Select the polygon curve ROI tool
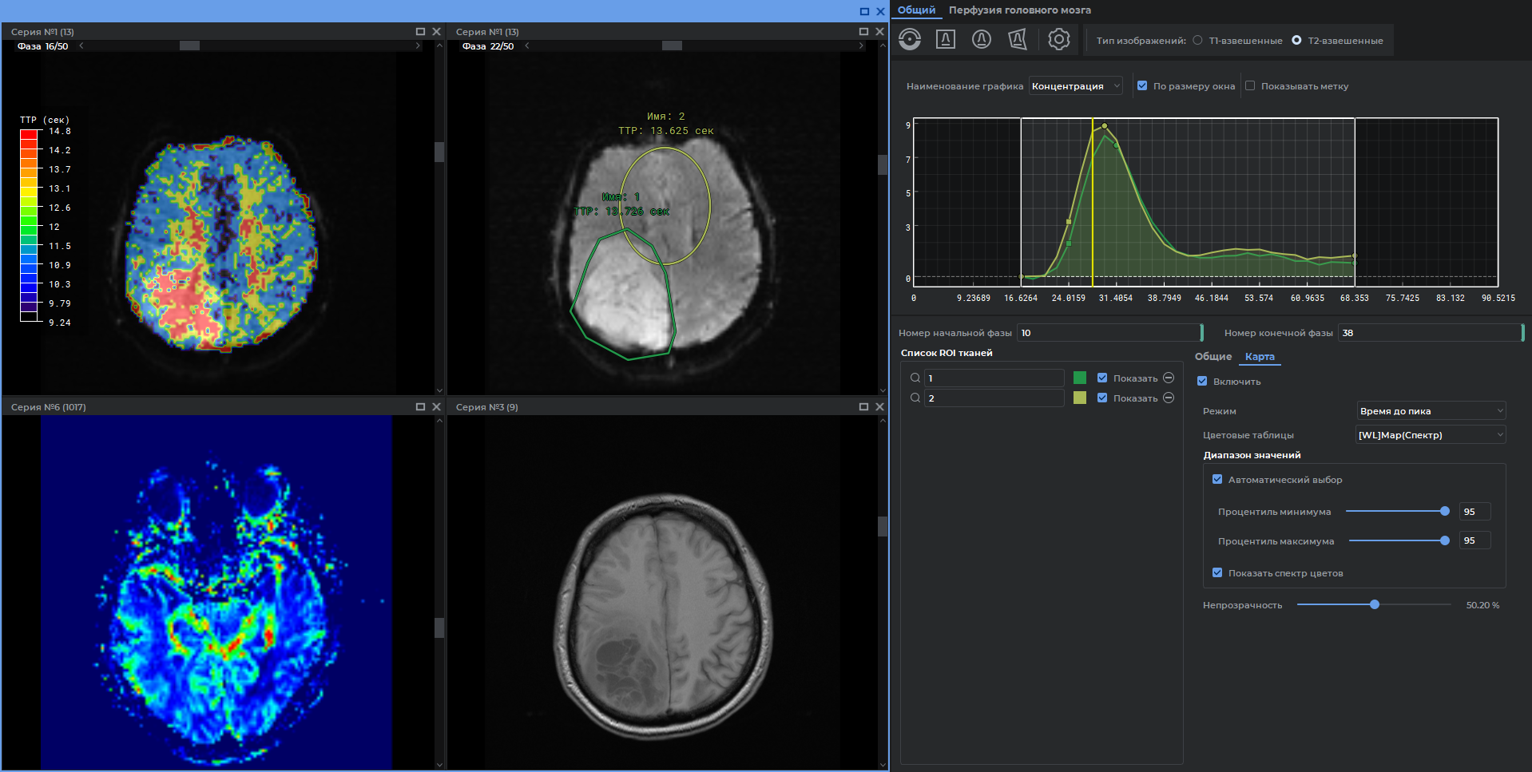The width and height of the screenshot is (1532, 772). point(1018,39)
